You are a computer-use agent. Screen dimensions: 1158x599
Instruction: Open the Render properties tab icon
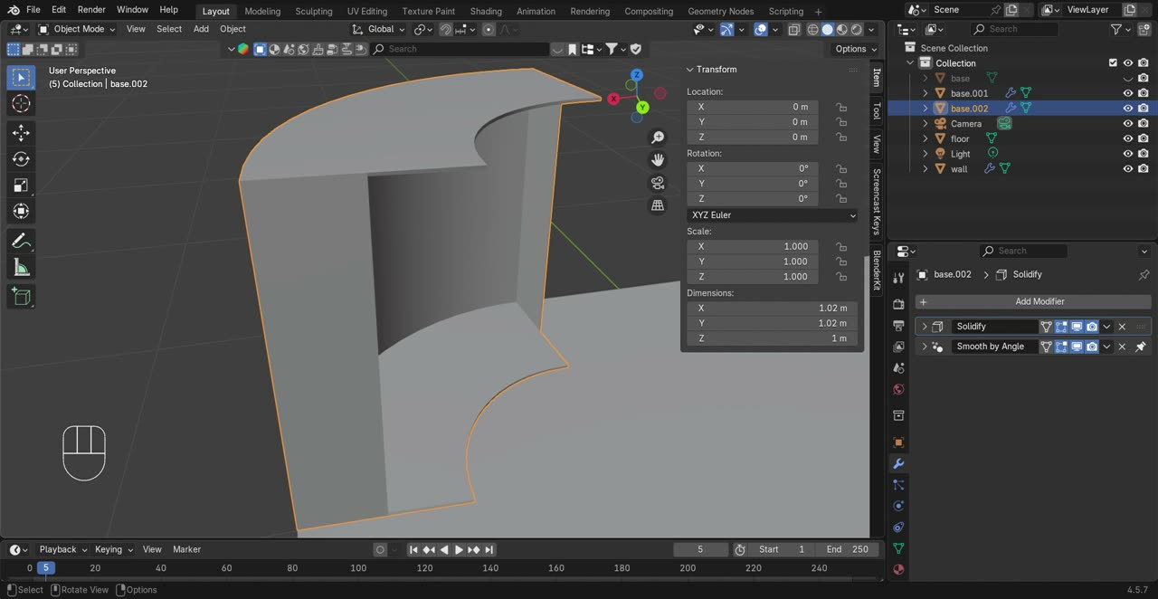(898, 304)
